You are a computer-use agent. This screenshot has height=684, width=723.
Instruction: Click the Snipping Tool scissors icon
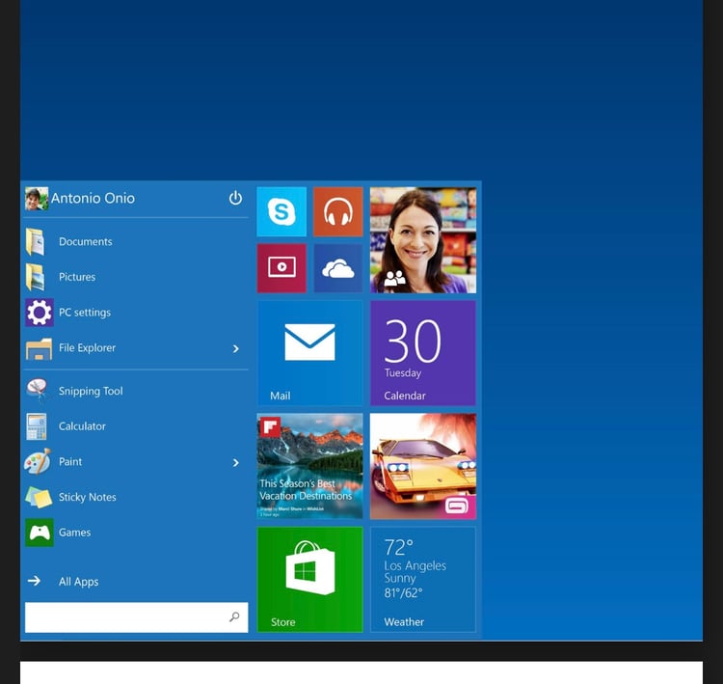pyautogui.click(x=37, y=391)
